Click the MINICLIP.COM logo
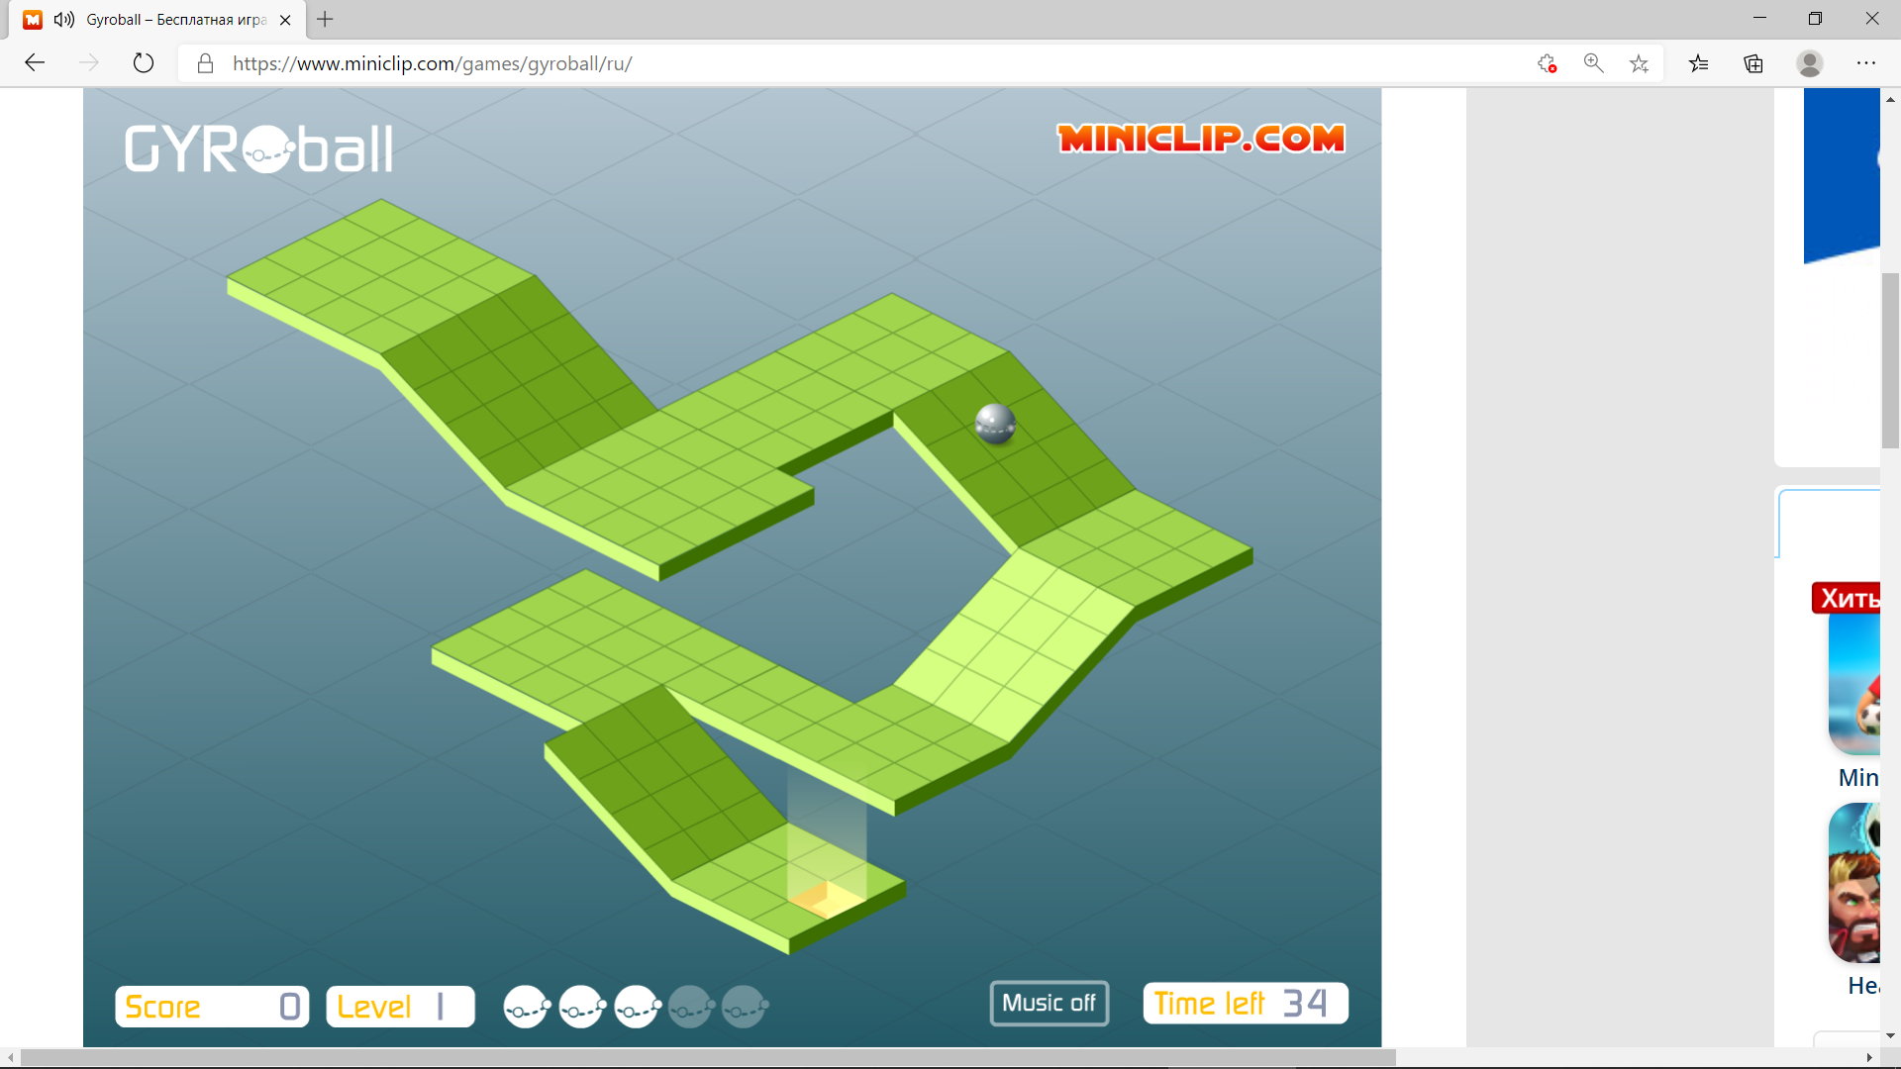The image size is (1901, 1069). point(1201,139)
